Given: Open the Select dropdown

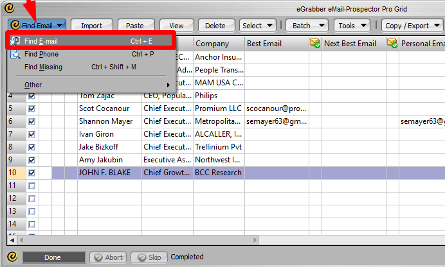Looking at the screenshot, I should click(x=257, y=26).
